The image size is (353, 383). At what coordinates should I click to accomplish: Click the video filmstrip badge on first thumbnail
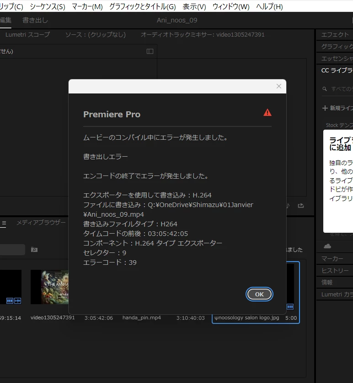pyautogui.click(x=10, y=301)
